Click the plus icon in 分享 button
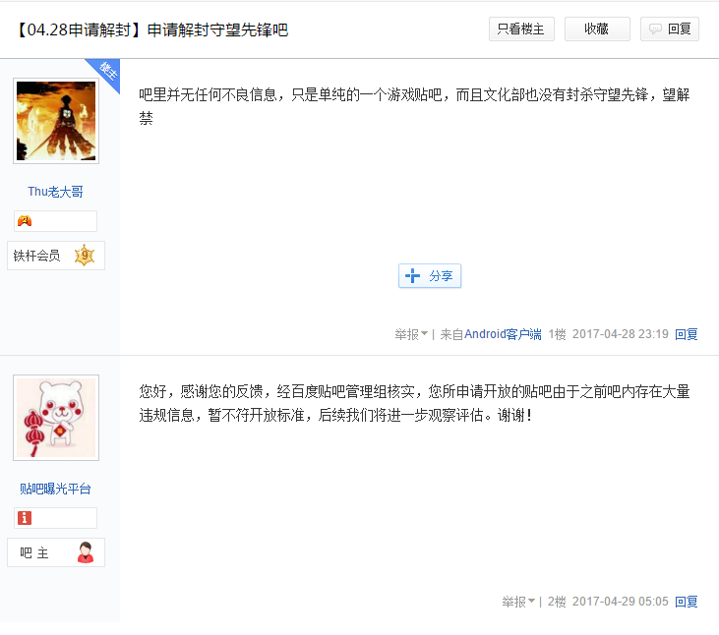The image size is (719, 635). click(412, 276)
